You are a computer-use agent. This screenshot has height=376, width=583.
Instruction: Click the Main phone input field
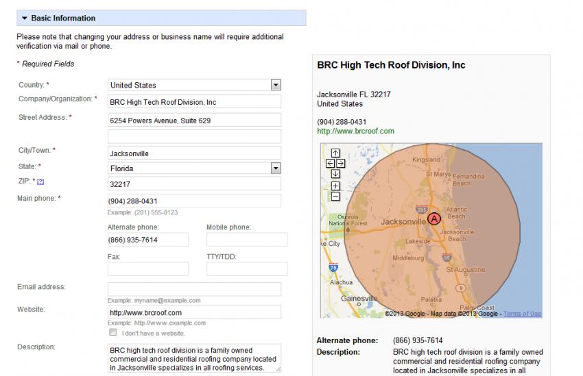click(194, 201)
